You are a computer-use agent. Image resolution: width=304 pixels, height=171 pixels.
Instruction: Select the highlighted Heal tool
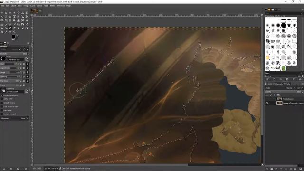10,28
